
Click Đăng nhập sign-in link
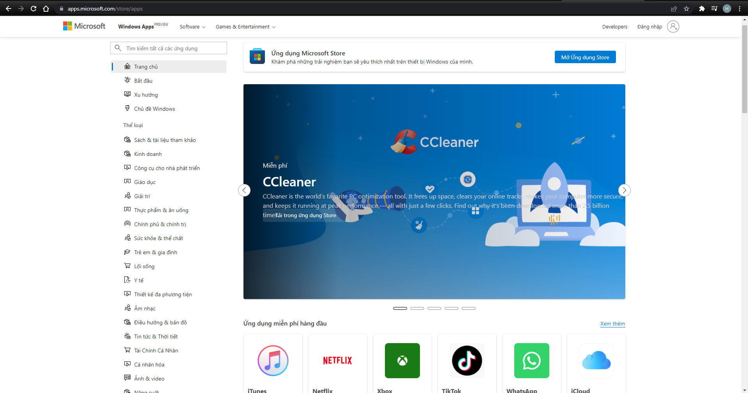click(649, 27)
